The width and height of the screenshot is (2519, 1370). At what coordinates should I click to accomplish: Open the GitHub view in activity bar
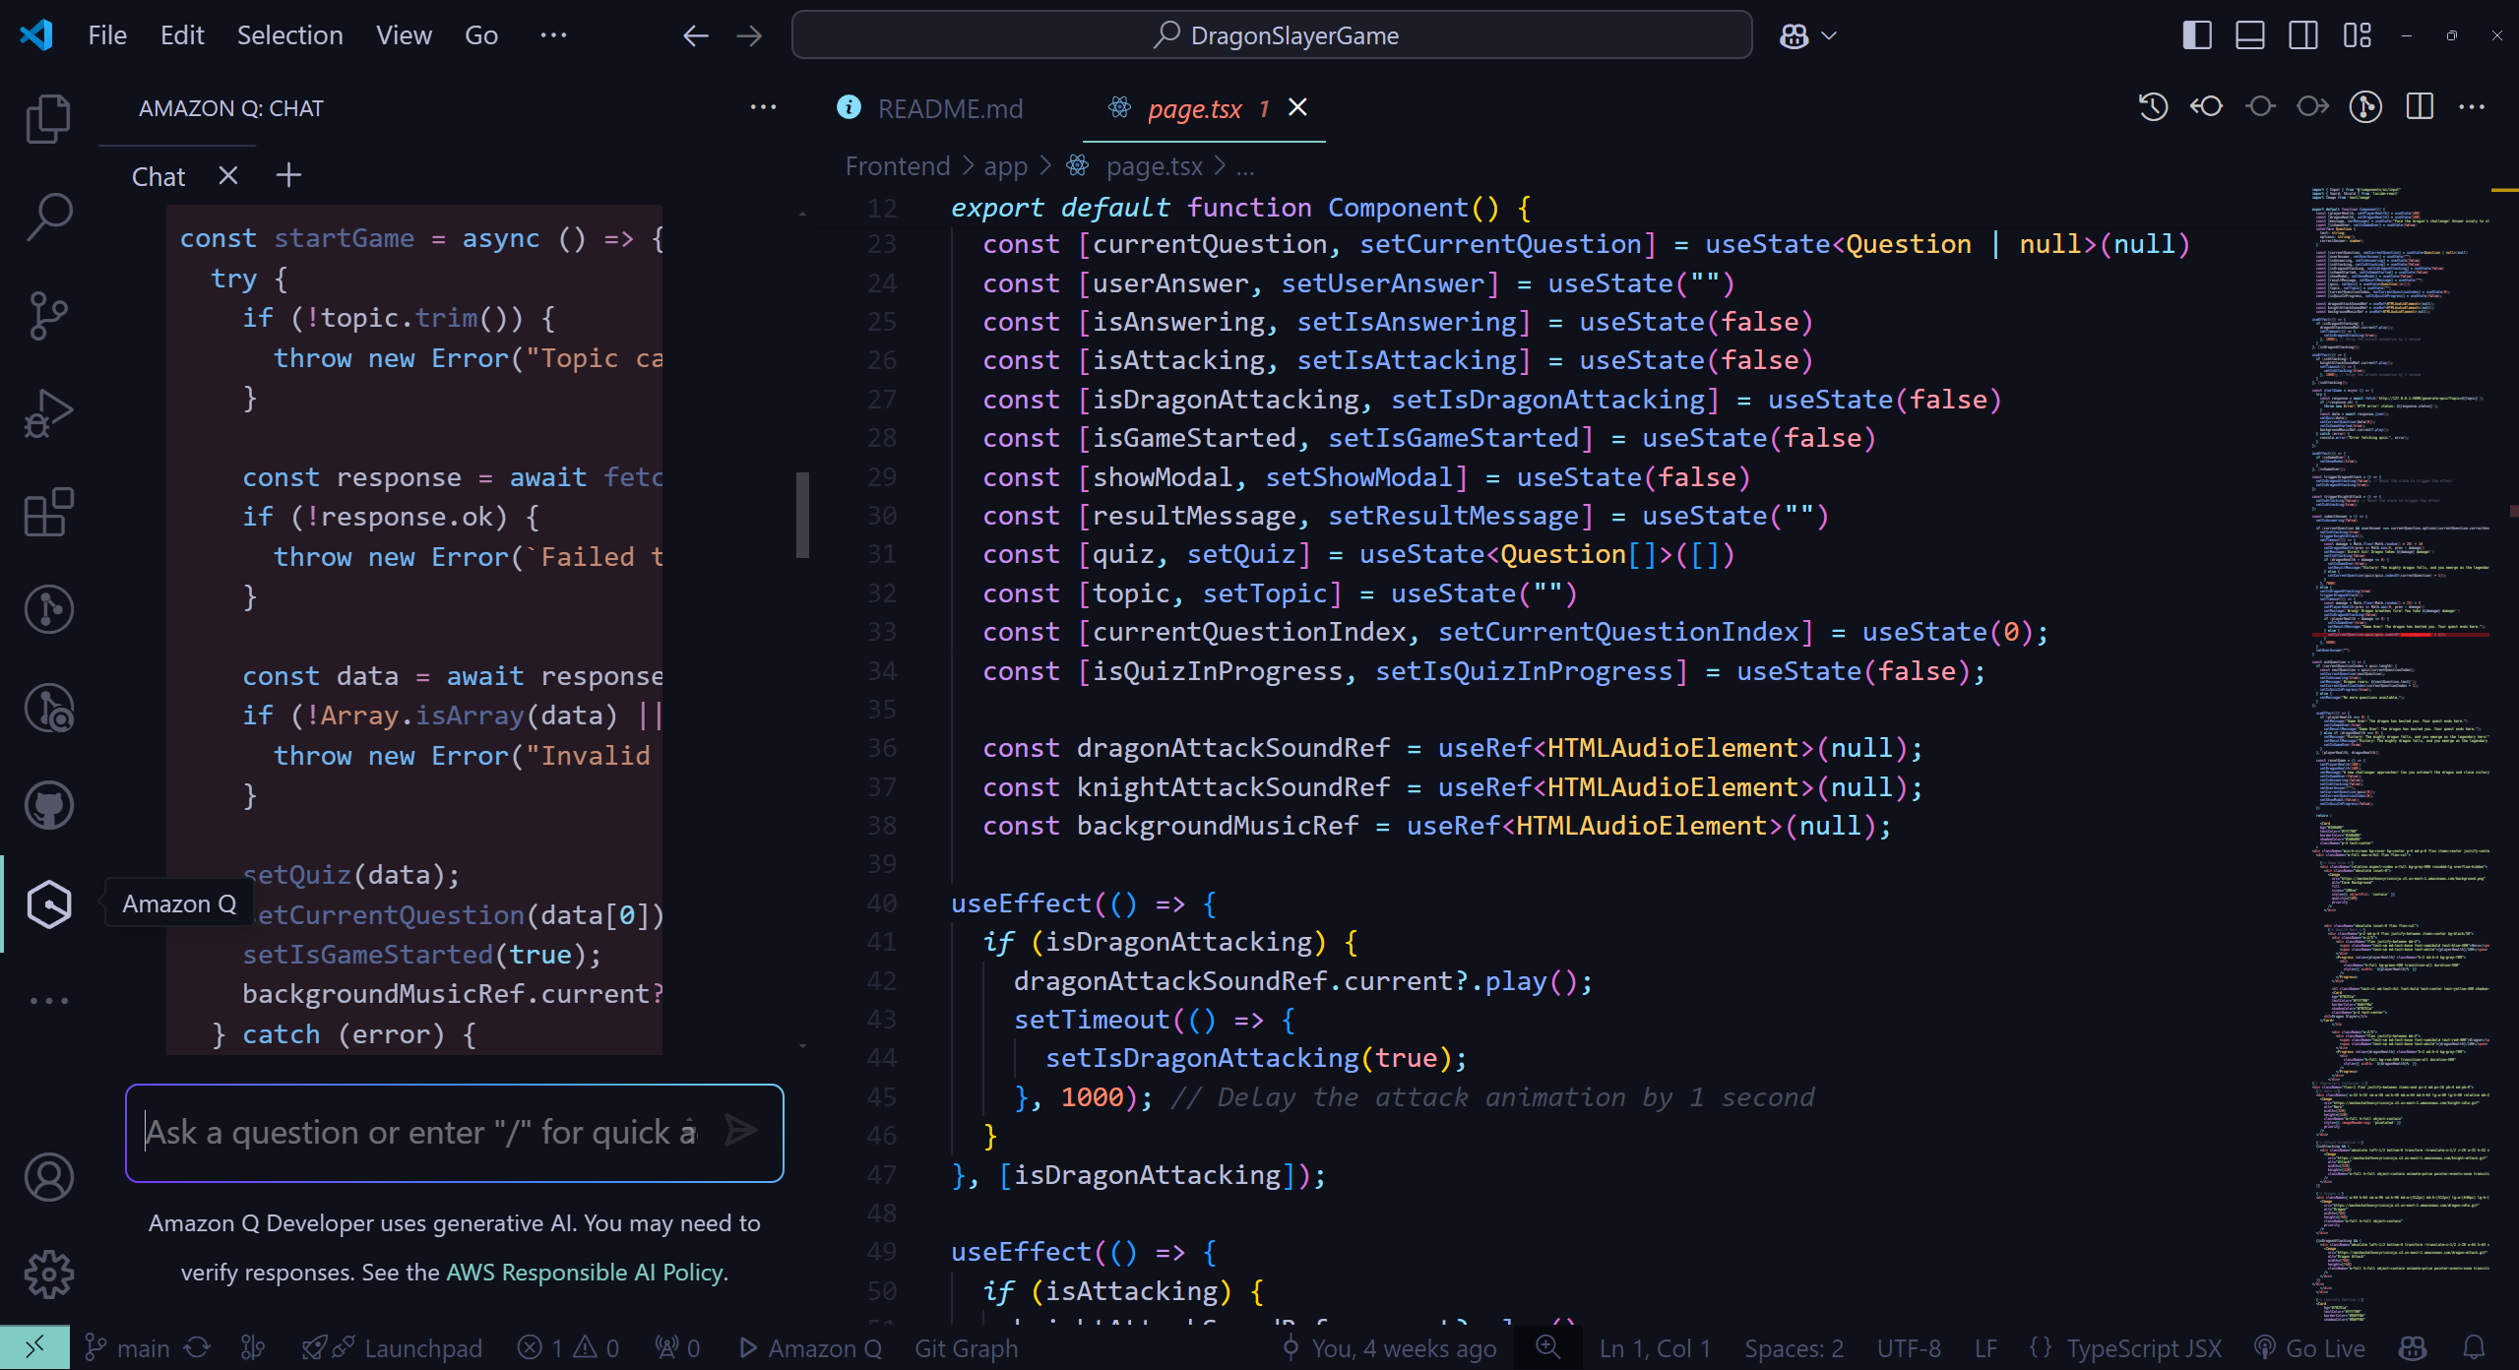coord(48,805)
